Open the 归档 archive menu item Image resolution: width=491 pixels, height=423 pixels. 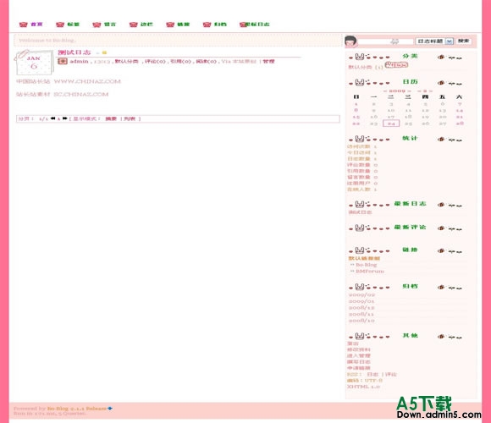pyautogui.click(x=220, y=25)
